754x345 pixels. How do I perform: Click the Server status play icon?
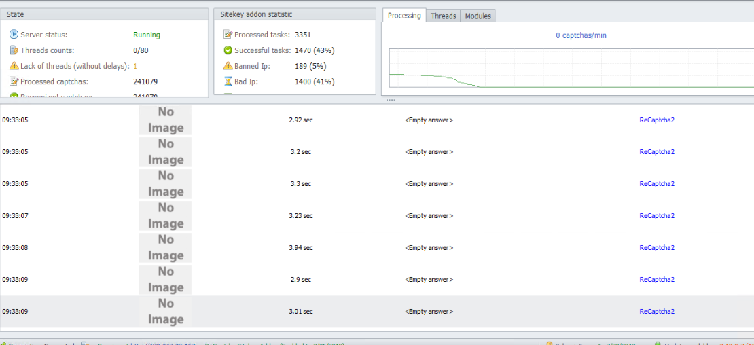tap(14, 35)
